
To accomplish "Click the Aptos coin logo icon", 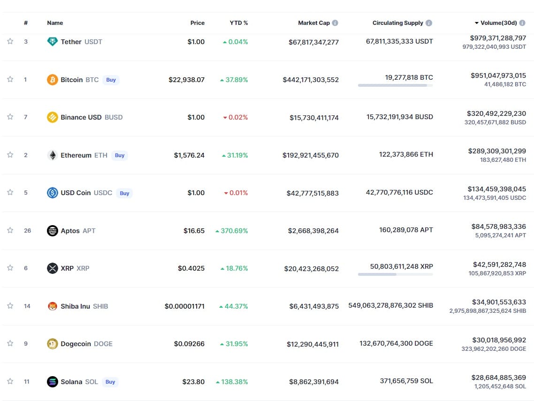I will [52, 231].
